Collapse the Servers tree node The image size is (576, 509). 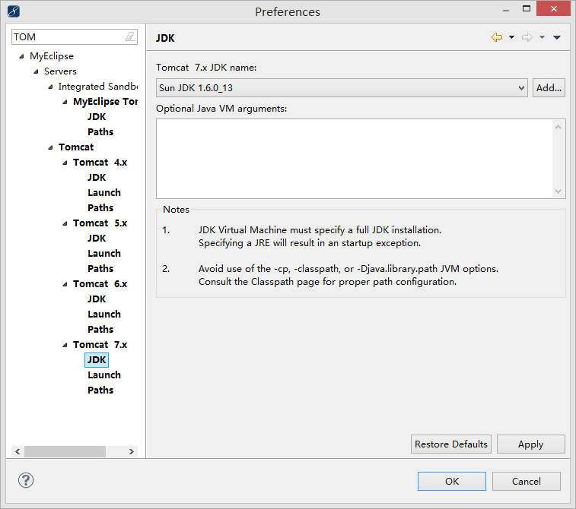[x=36, y=71]
